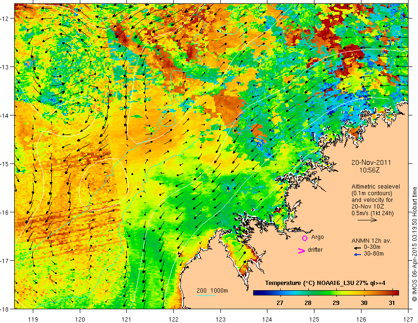
Task: Click the longitude axis label 125
Action: pos(314,319)
